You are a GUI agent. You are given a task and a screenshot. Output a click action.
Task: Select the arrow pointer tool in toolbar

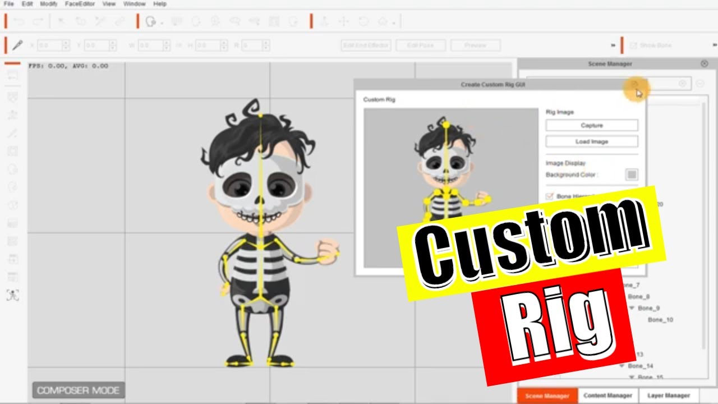62,21
